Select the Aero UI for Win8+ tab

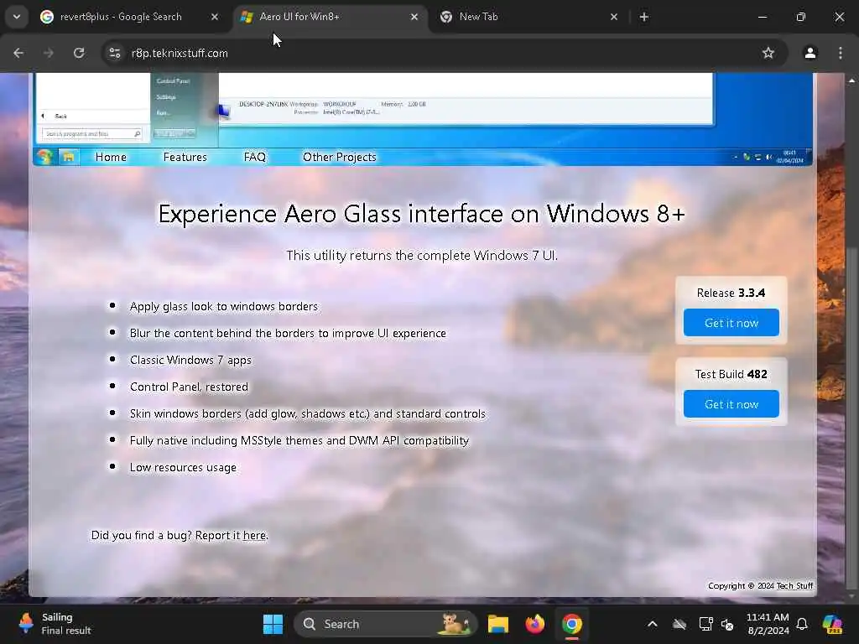[x=331, y=17]
